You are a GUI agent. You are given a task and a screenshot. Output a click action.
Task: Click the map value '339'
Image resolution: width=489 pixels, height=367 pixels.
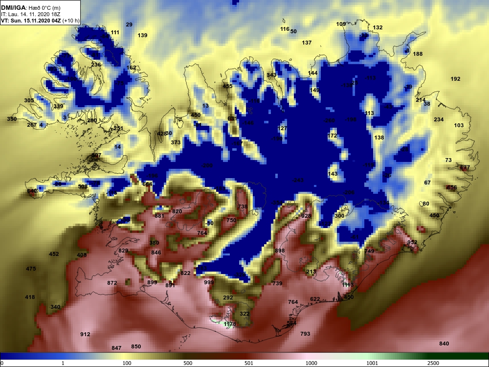(x=58, y=106)
